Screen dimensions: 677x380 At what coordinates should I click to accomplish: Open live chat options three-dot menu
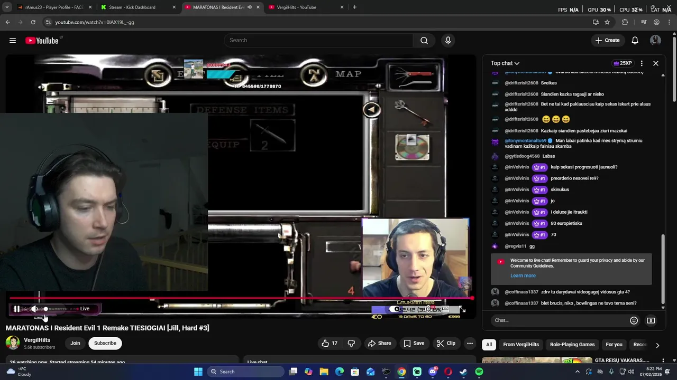tap(642, 63)
